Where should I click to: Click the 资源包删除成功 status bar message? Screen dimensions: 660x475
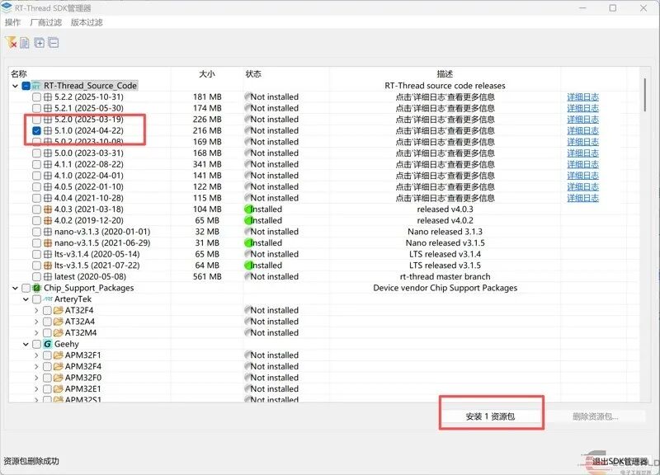tap(31, 461)
